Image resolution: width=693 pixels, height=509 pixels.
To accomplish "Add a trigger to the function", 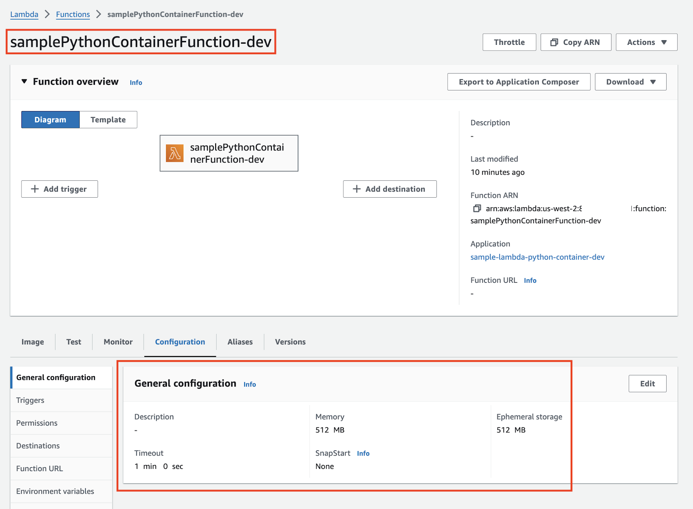I will click(x=59, y=189).
